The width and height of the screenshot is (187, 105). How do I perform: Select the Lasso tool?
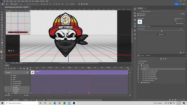tap(2, 15)
